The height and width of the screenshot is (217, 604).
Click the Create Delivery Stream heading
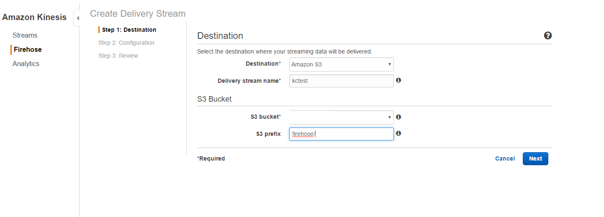pyautogui.click(x=138, y=13)
